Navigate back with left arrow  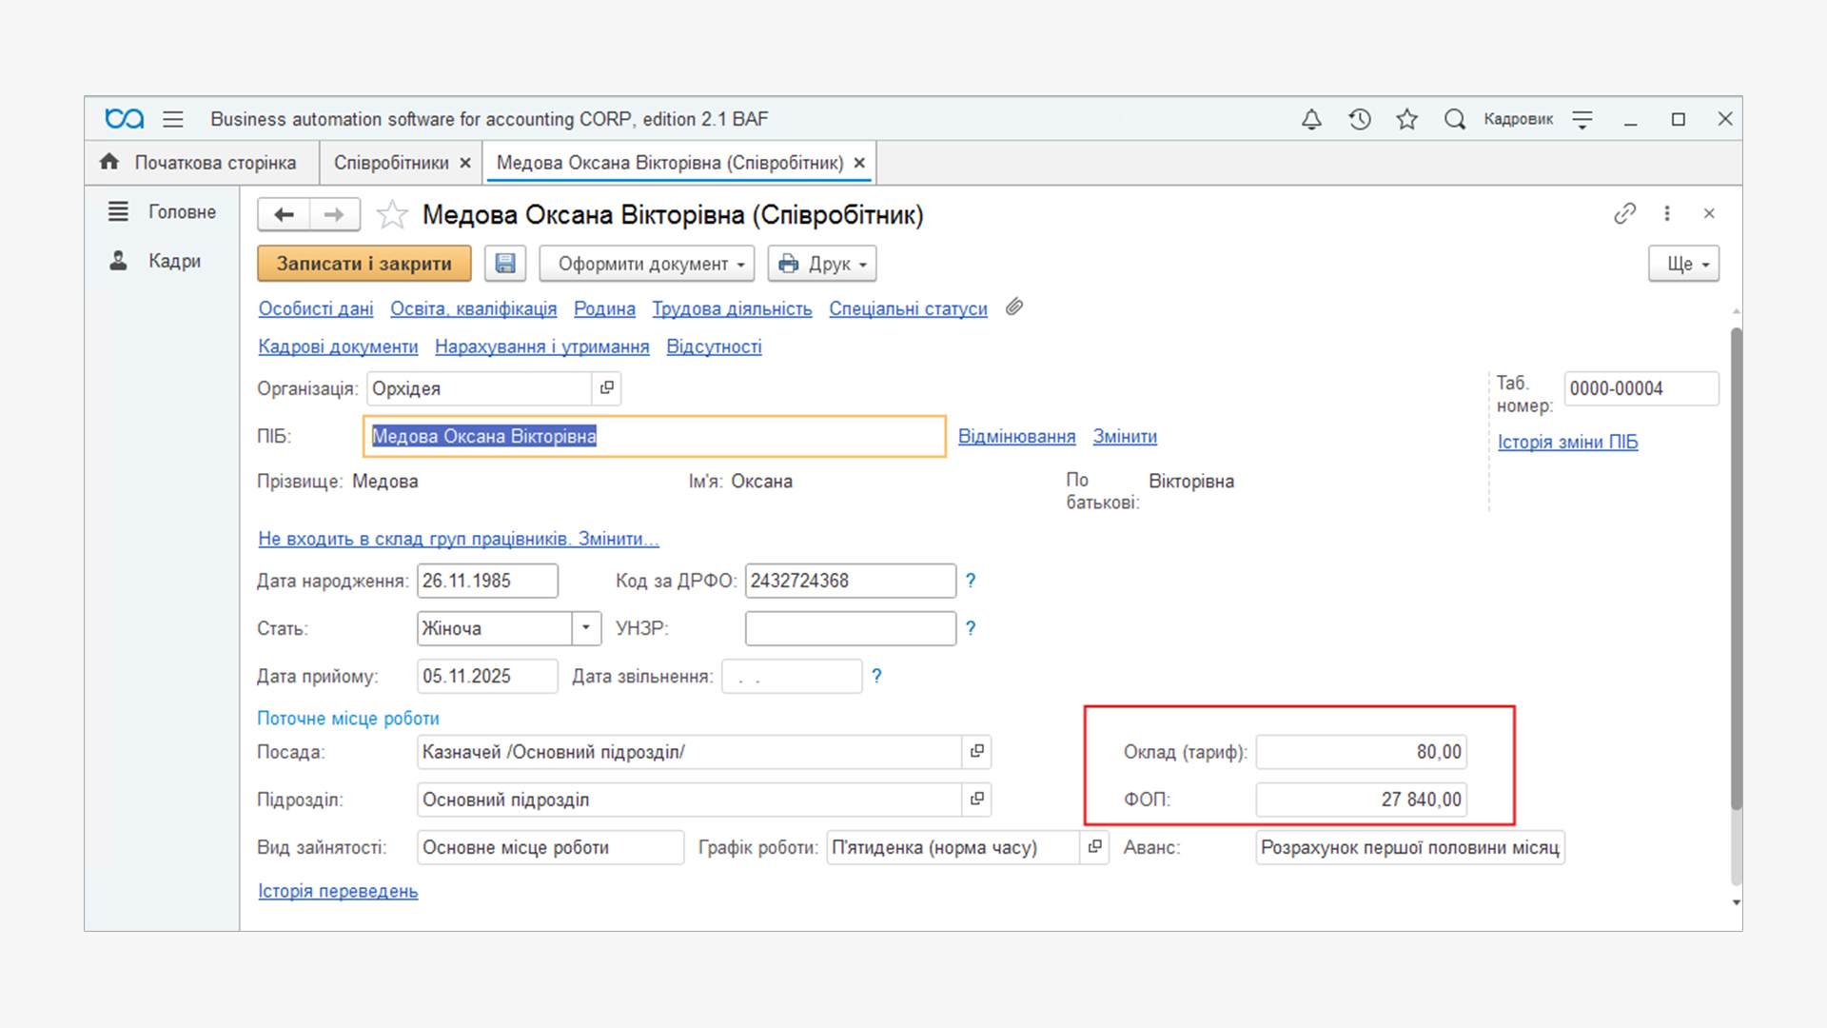[x=284, y=215]
